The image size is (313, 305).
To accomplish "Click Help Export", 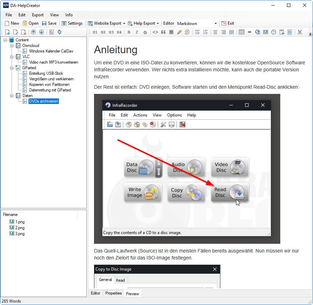I will click(141, 23).
